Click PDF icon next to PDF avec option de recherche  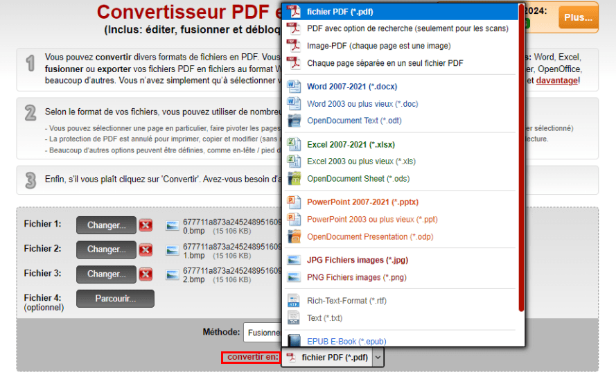(294, 28)
